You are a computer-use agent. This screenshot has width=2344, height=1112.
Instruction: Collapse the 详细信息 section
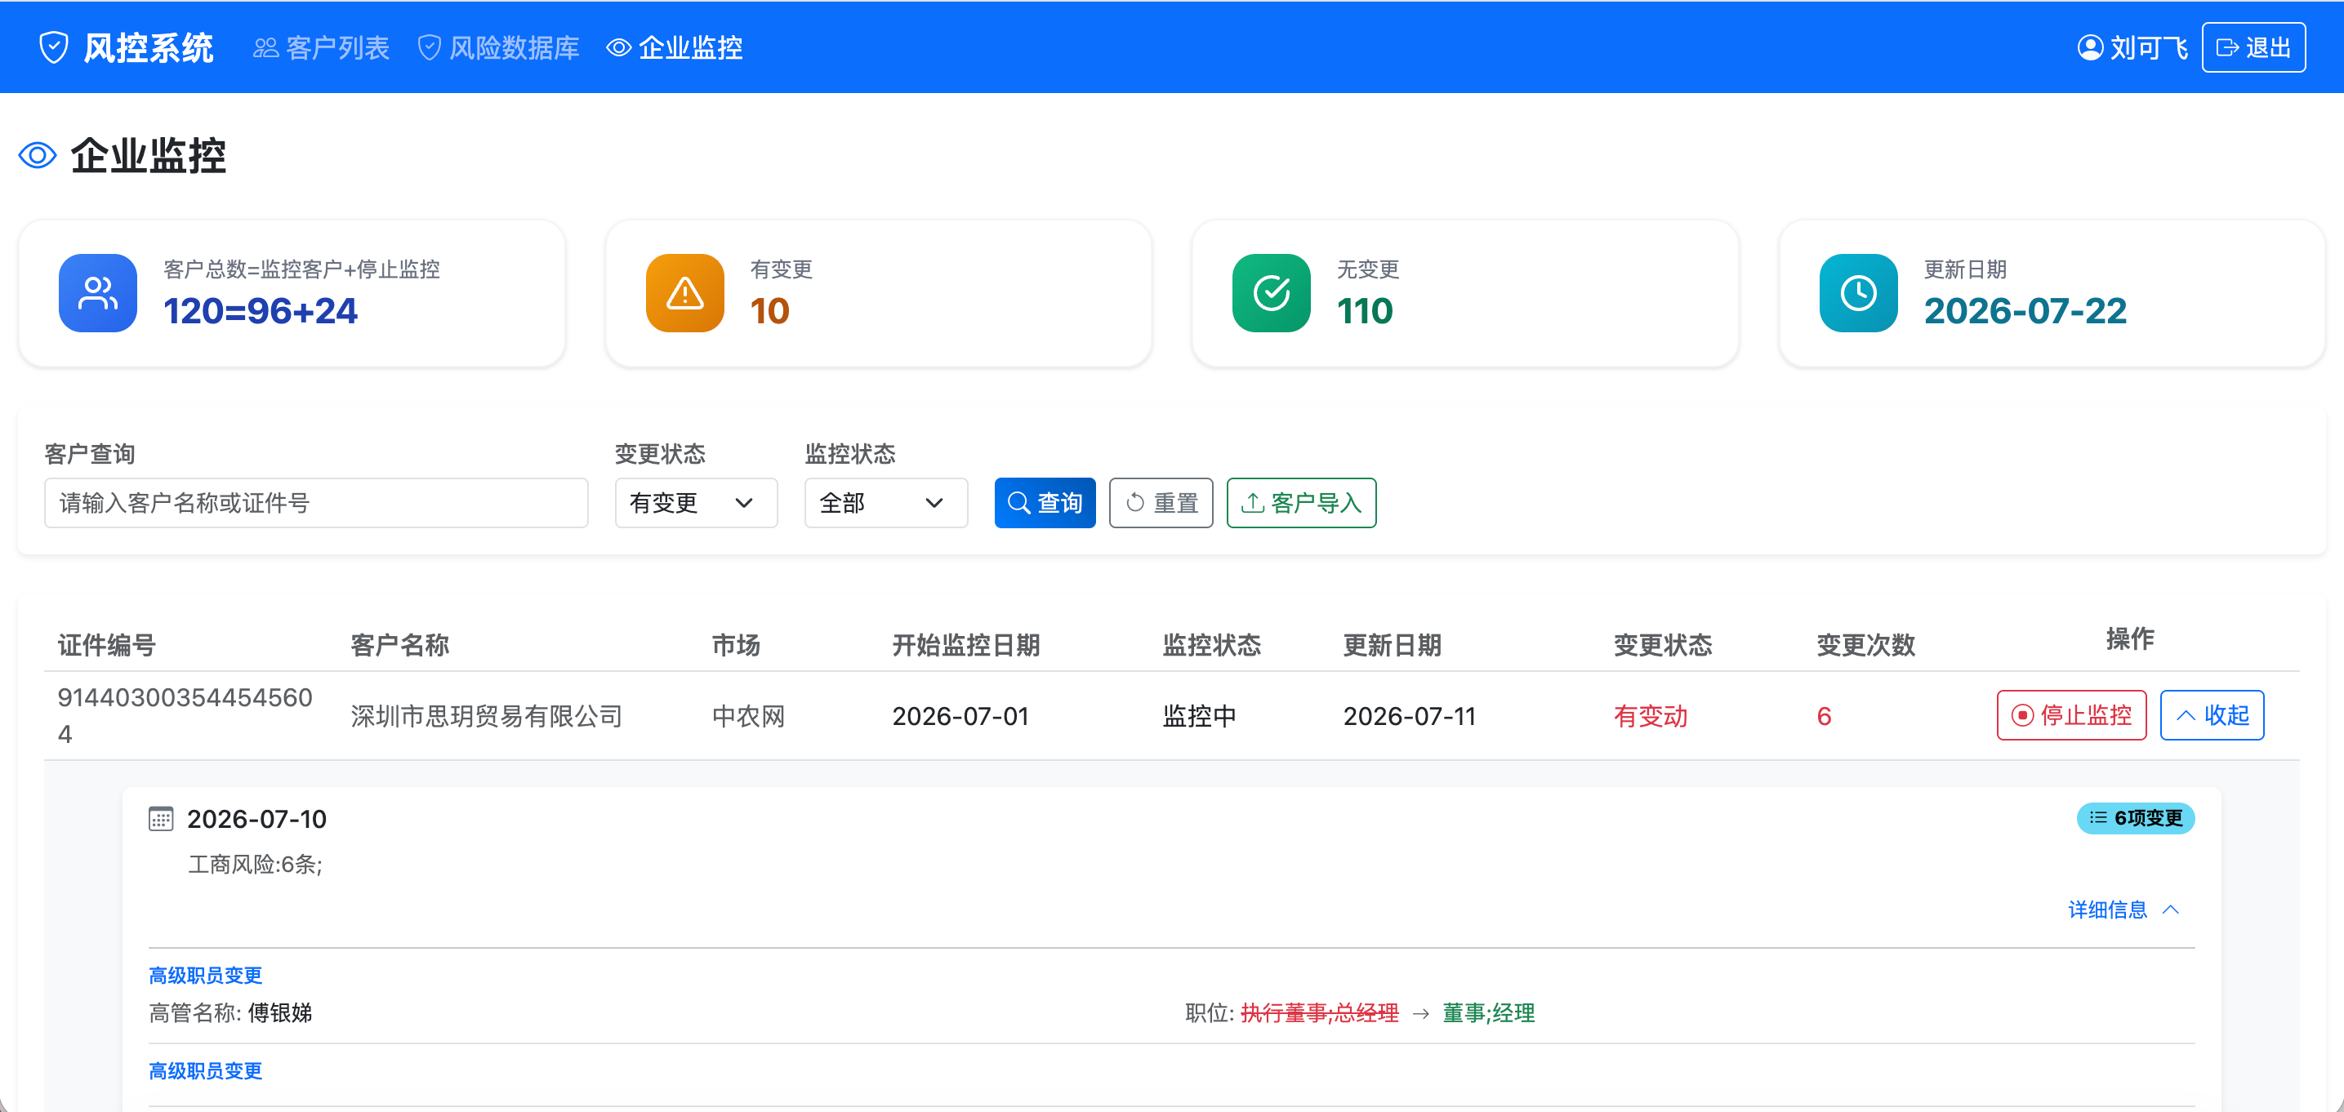tap(2123, 909)
